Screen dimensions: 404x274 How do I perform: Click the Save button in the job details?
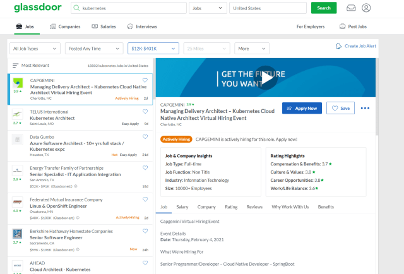[x=340, y=108]
